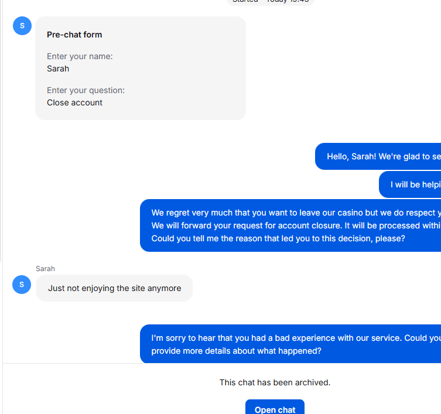
Task: Click the 'This chat has been archived.' notice
Action: pyautogui.click(x=275, y=382)
